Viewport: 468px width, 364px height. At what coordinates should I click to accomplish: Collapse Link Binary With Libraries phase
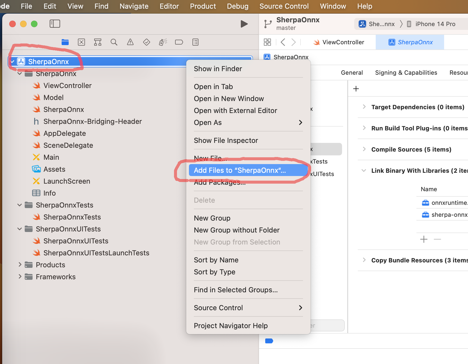click(x=364, y=171)
